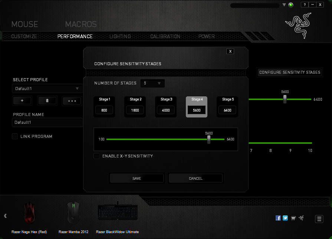Click the help question mark button
The image size is (332, 239).
click(305, 5)
